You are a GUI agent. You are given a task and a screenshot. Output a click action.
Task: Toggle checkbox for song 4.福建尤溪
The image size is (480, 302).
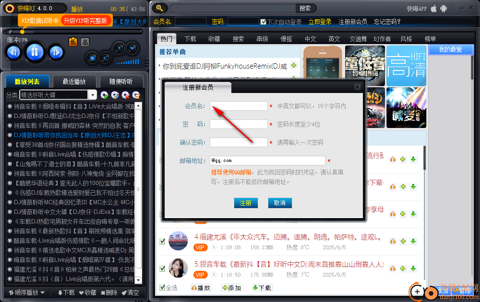(x=162, y=242)
